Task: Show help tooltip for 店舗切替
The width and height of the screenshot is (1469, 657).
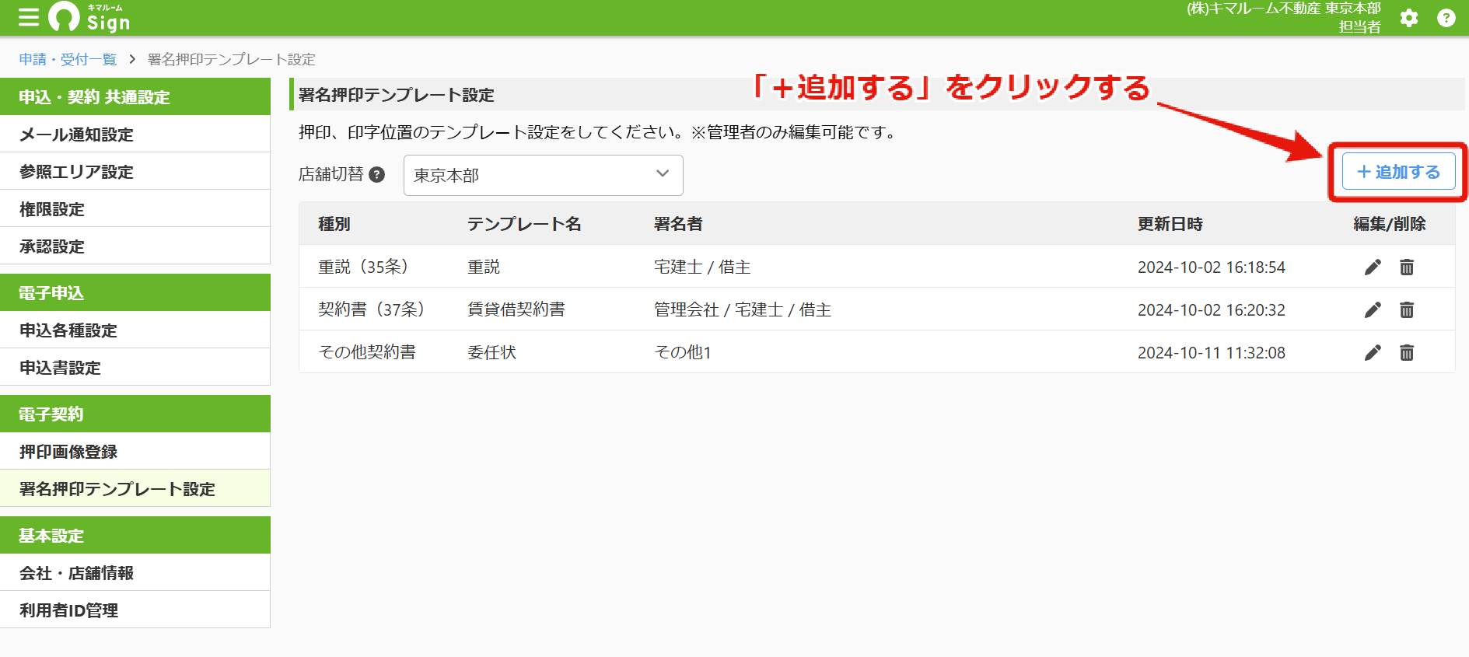Action: [x=377, y=174]
